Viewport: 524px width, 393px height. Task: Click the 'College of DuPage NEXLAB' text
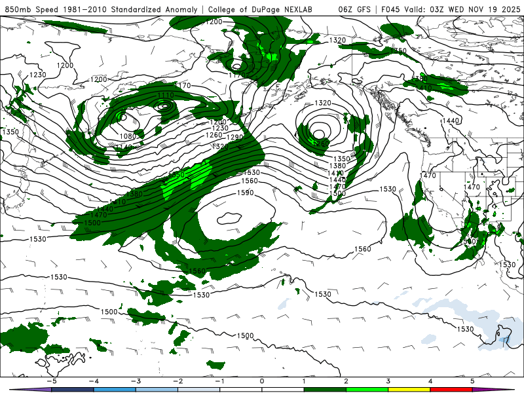pyautogui.click(x=260, y=9)
